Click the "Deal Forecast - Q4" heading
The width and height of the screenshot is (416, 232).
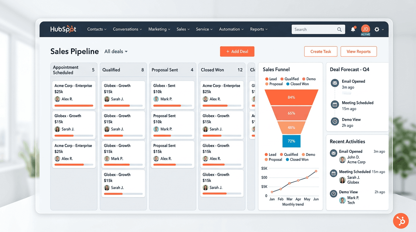pos(349,69)
